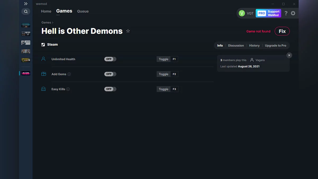
Task: Open the History tab
Action: click(254, 46)
